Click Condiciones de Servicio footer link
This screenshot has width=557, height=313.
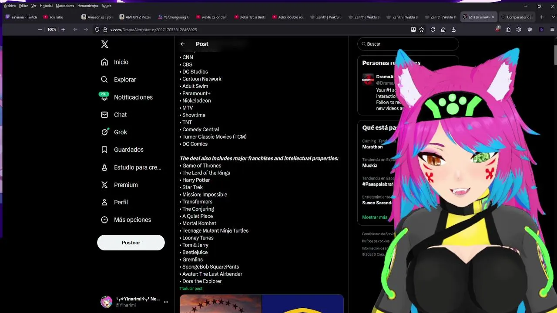click(378, 234)
